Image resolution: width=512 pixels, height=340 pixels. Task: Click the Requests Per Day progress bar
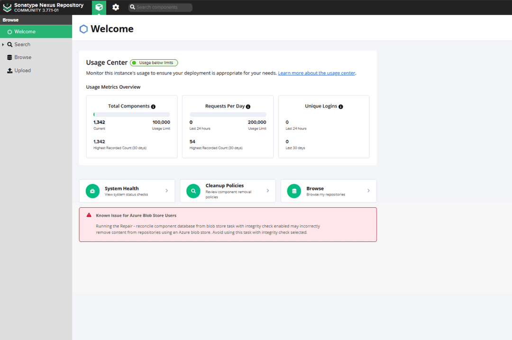click(x=228, y=114)
